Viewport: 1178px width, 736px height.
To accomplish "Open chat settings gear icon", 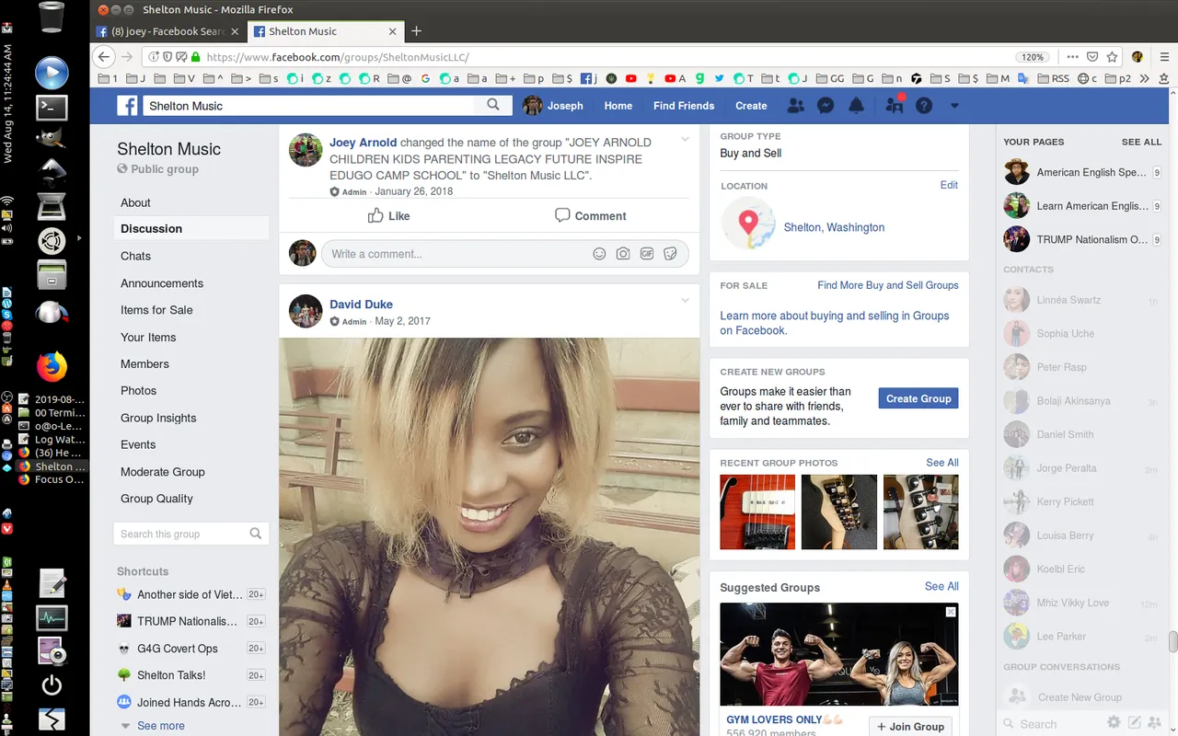I will coord(1114,723).
